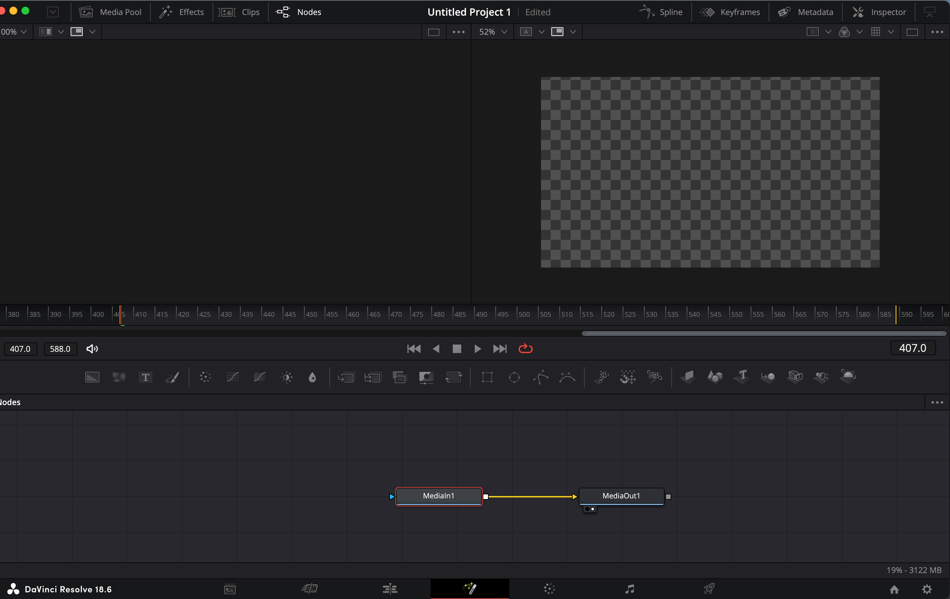Add a pEmitter particle node
950x599 pixels.
click(602, 377)
